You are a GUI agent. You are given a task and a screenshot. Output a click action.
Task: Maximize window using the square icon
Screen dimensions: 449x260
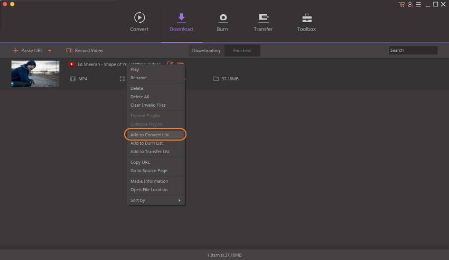[x=436, y=4]
